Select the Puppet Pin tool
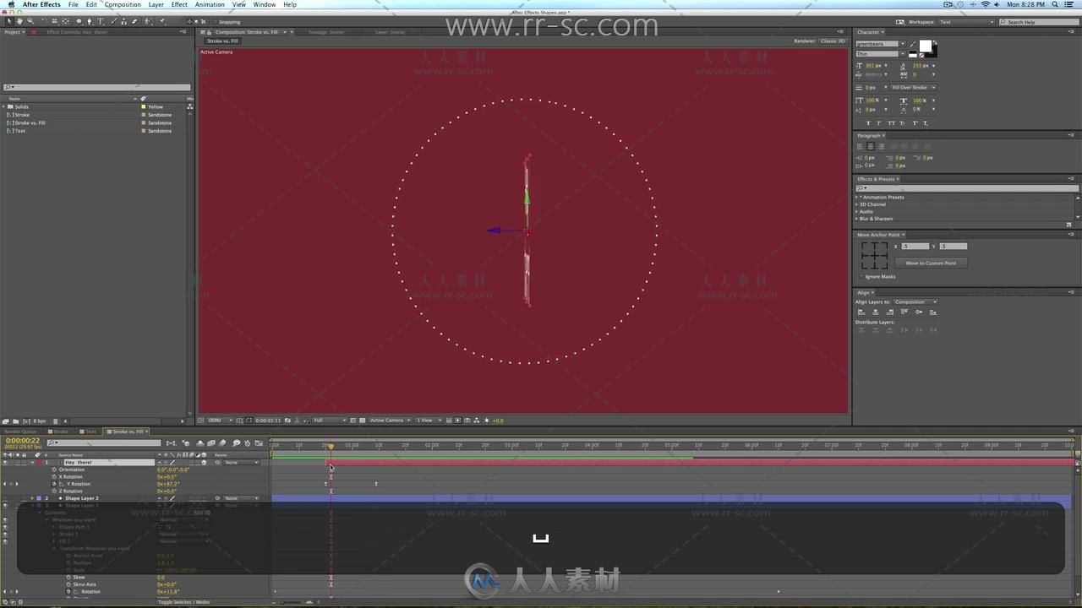This screenshot has width=1082, height=608. pos(161,21)
